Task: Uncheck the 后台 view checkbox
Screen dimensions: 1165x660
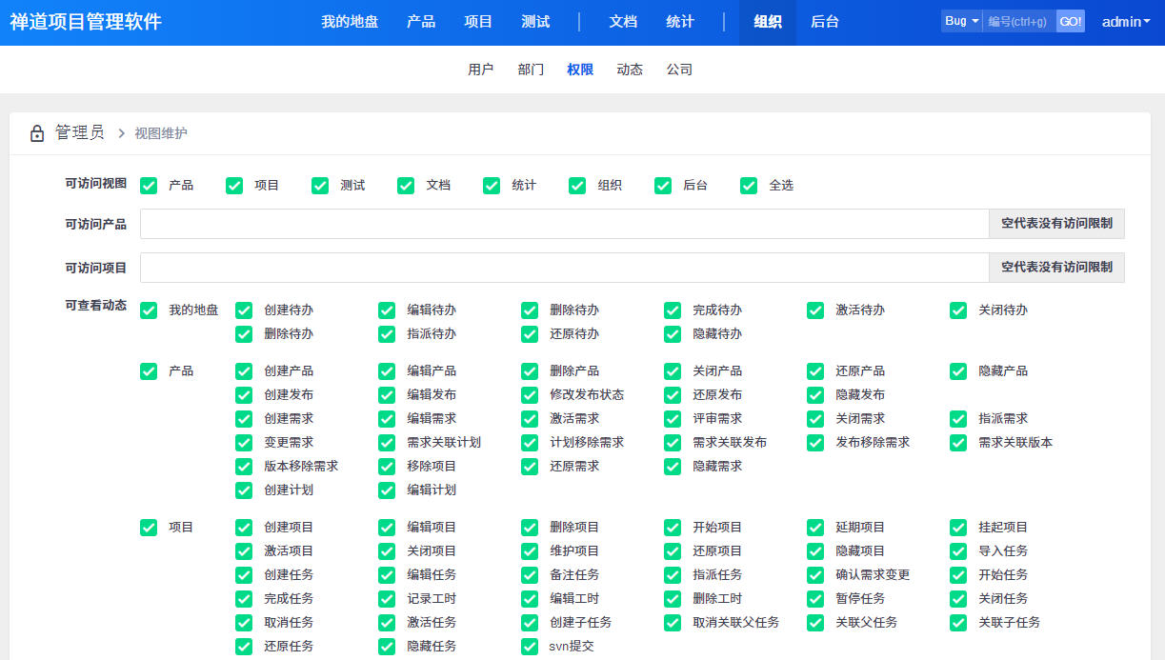Action: [663, 186]
